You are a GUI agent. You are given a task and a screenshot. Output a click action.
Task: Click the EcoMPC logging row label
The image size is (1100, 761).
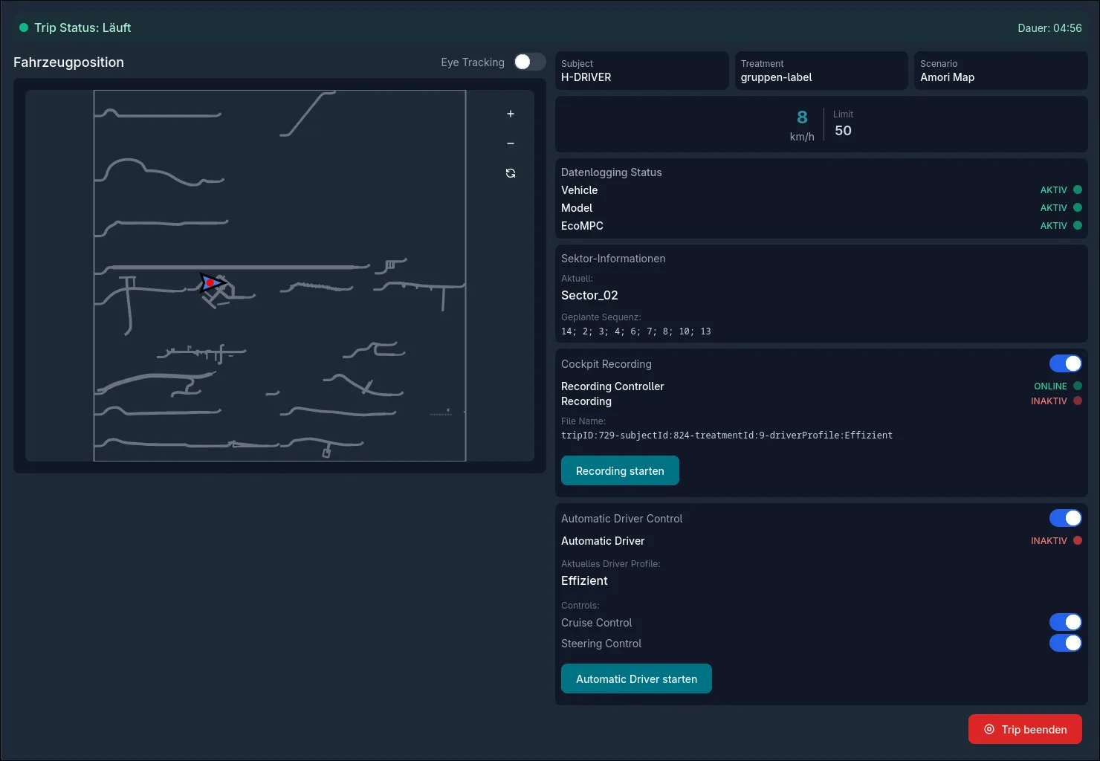[582, 226]
